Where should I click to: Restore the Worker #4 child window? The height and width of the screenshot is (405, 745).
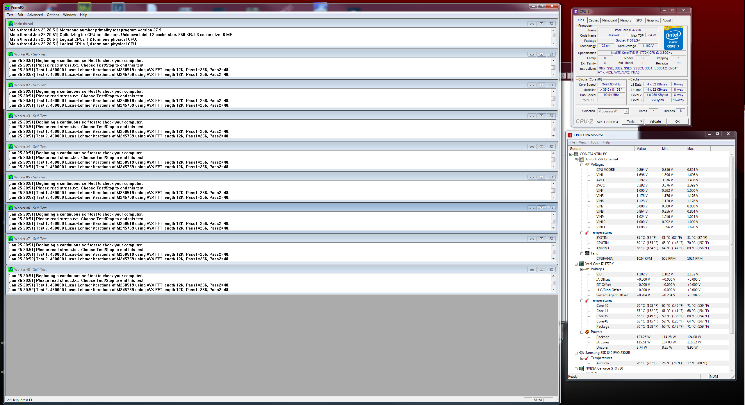coord(541,147)
